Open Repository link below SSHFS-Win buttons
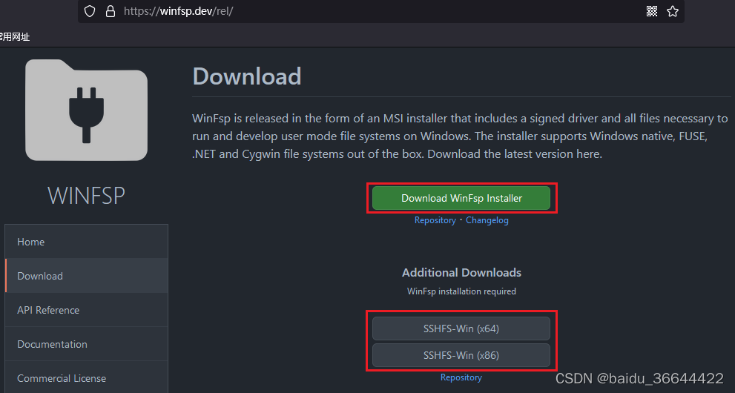Image resolution: width=735 pixels, height=393 pixels. tap(461, 377)
